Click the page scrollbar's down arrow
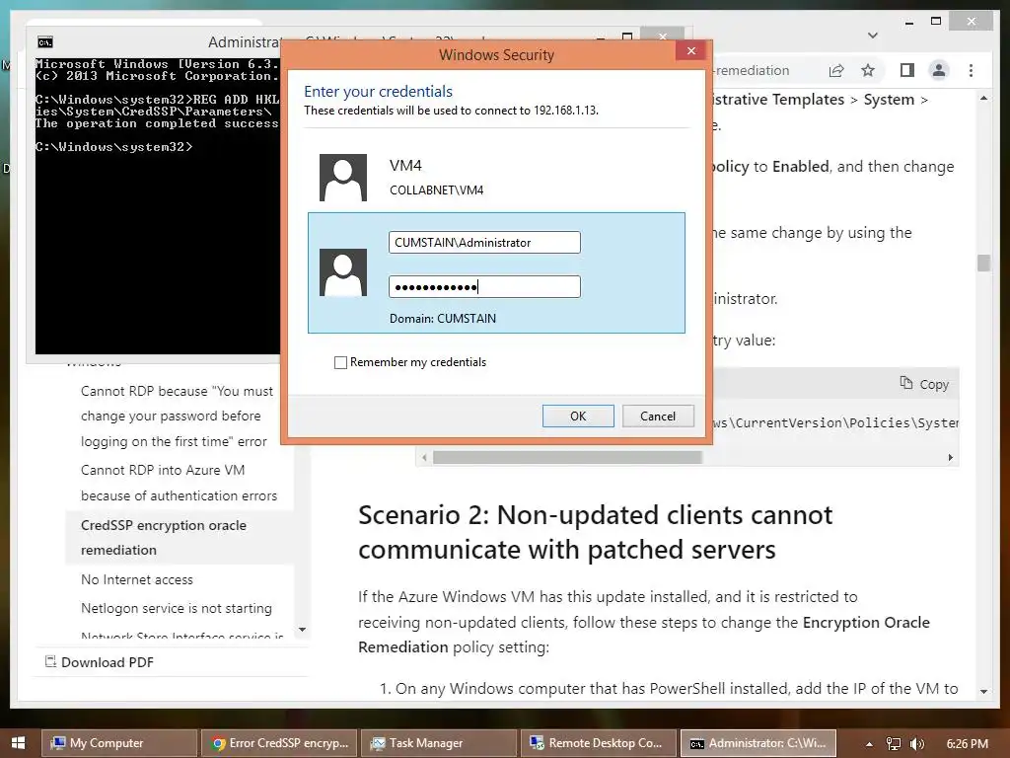Image resolution: width=1010 pixels, height=758 pixels. (x=983, y=691)
